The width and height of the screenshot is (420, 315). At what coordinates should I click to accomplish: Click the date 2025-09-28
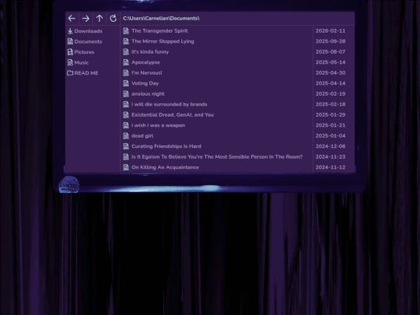pos(331,41)
